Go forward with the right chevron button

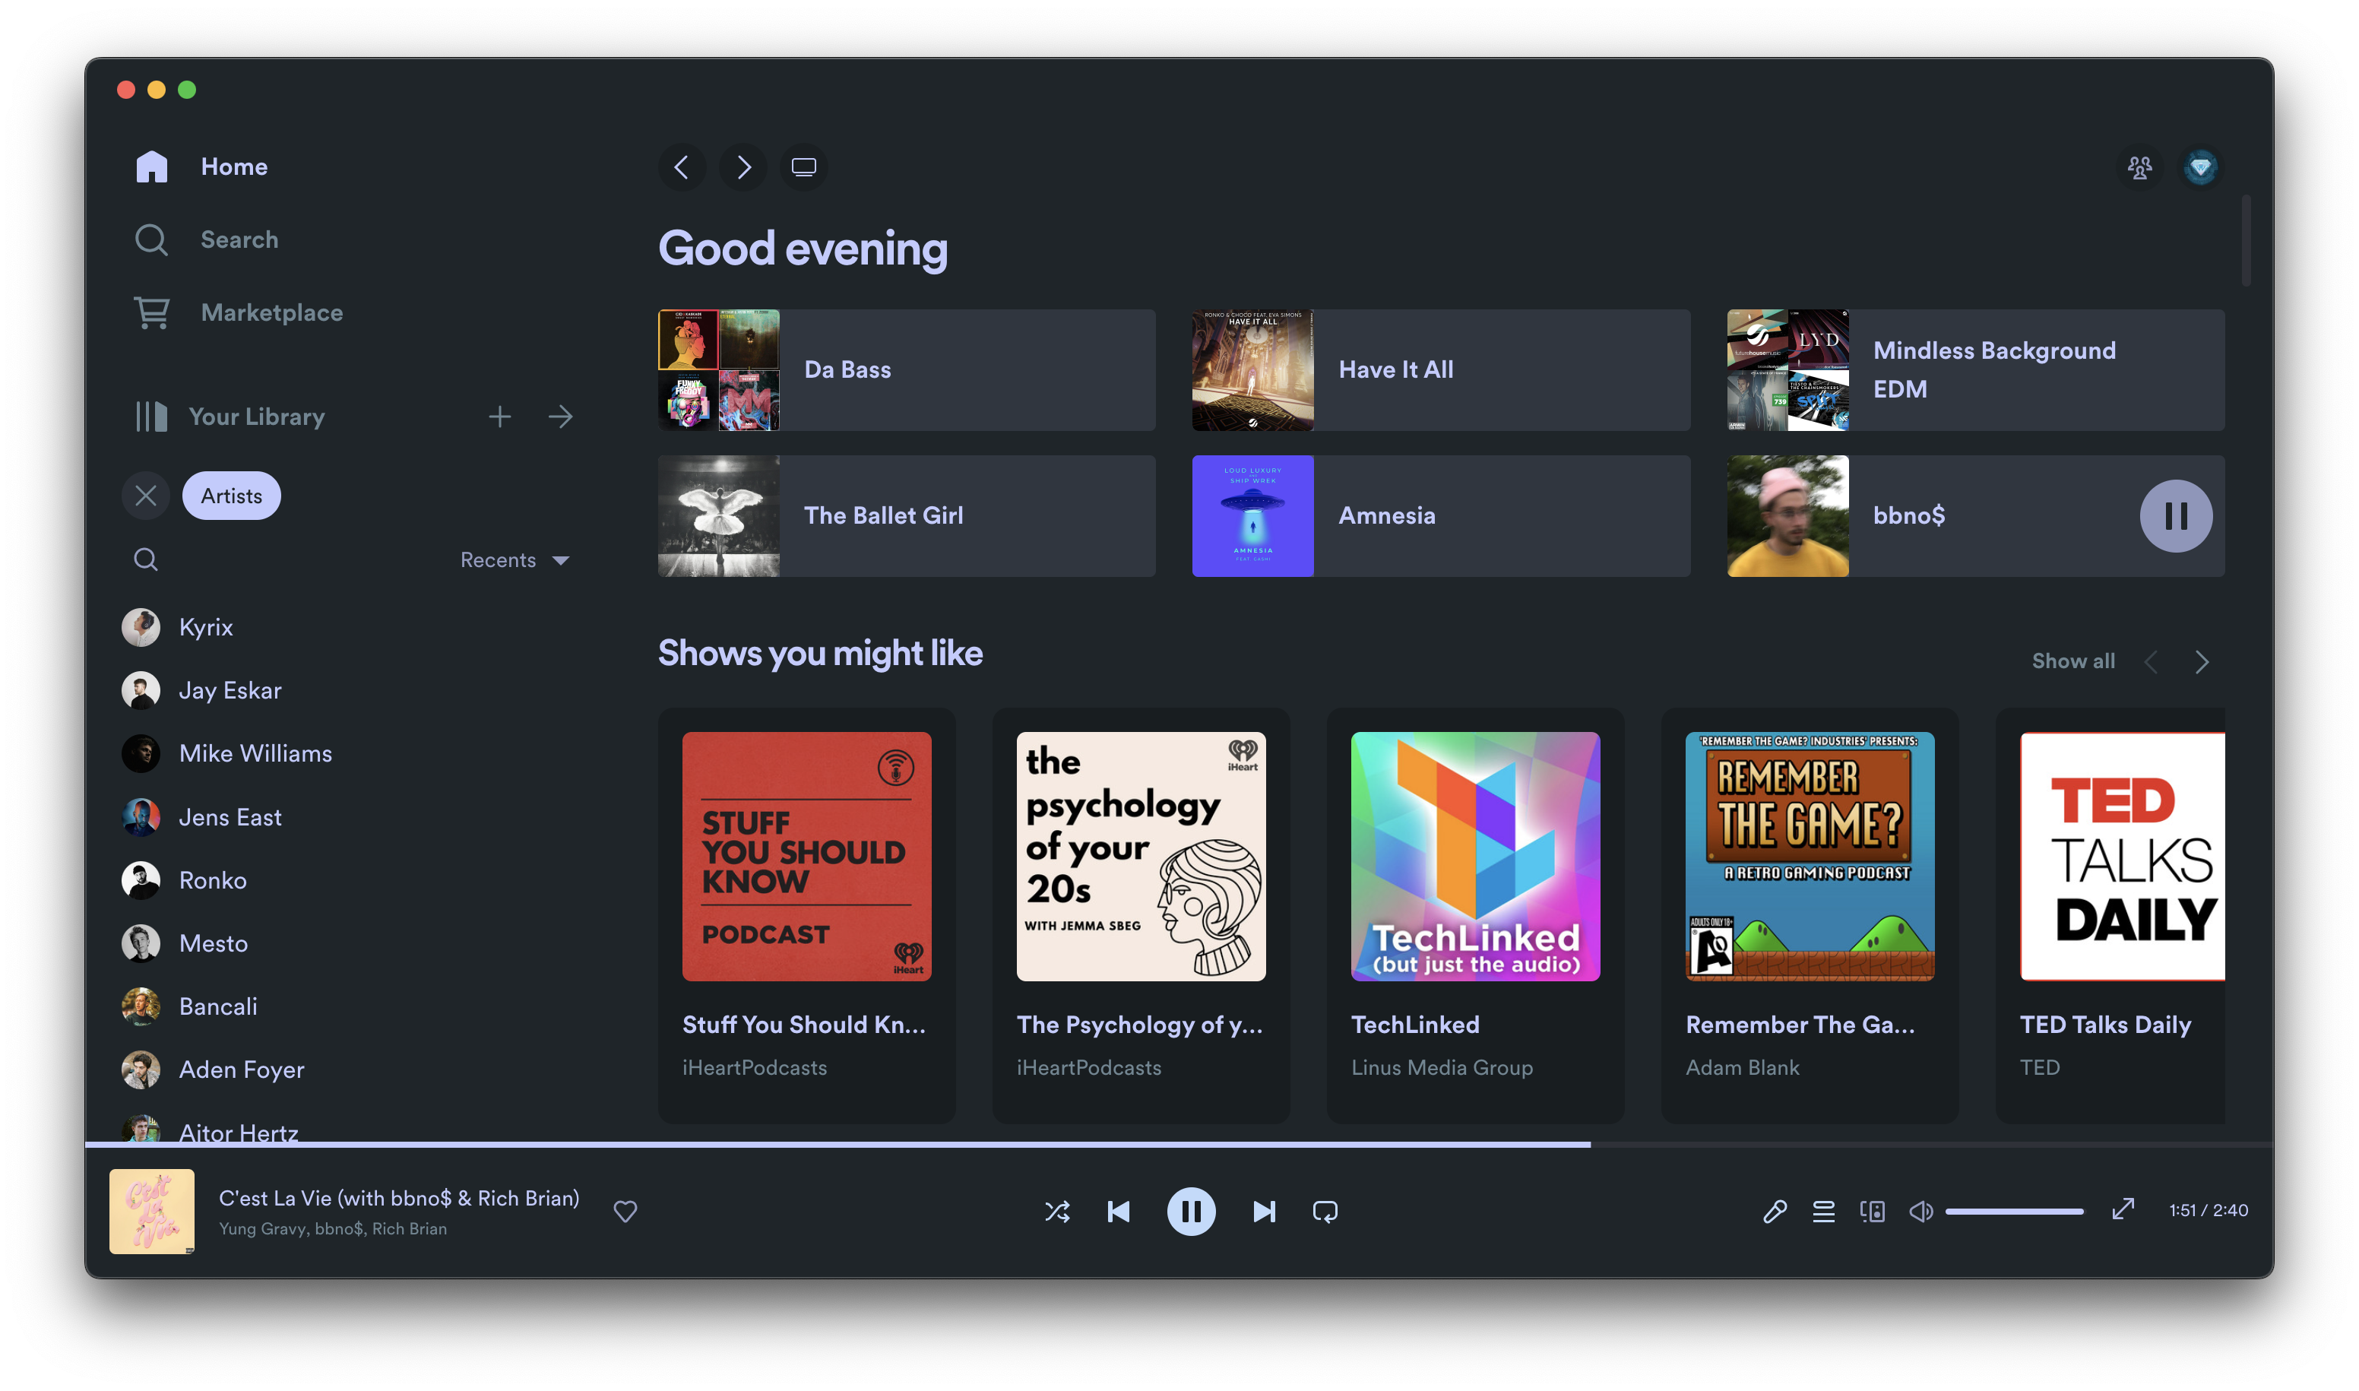[743, 167]
